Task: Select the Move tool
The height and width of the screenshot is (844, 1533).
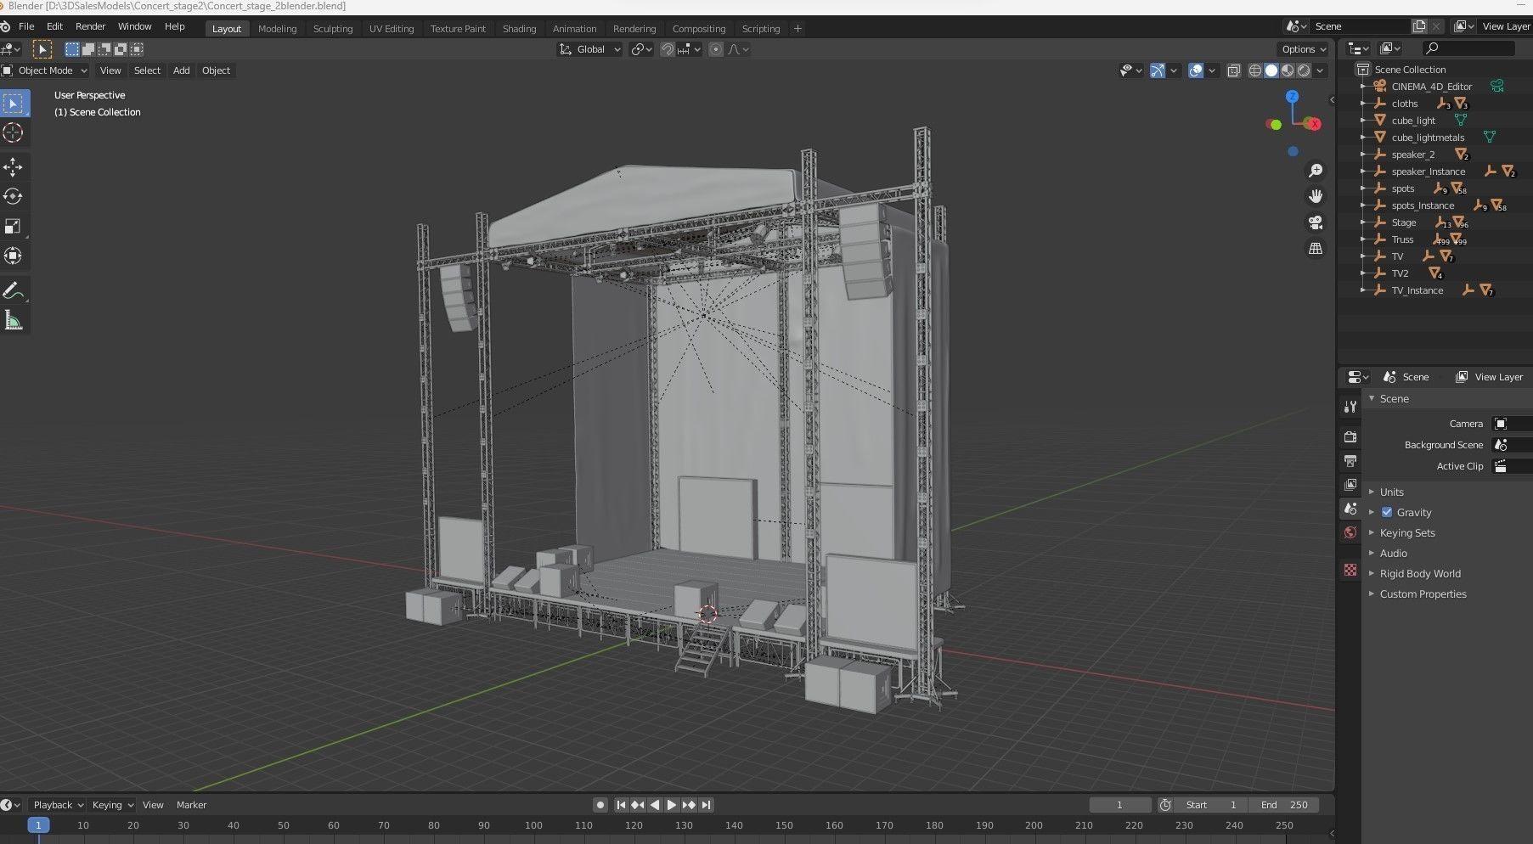Action: click(x=14, y=166)
